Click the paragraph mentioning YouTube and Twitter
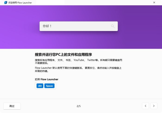 click(x=79, y=62)
